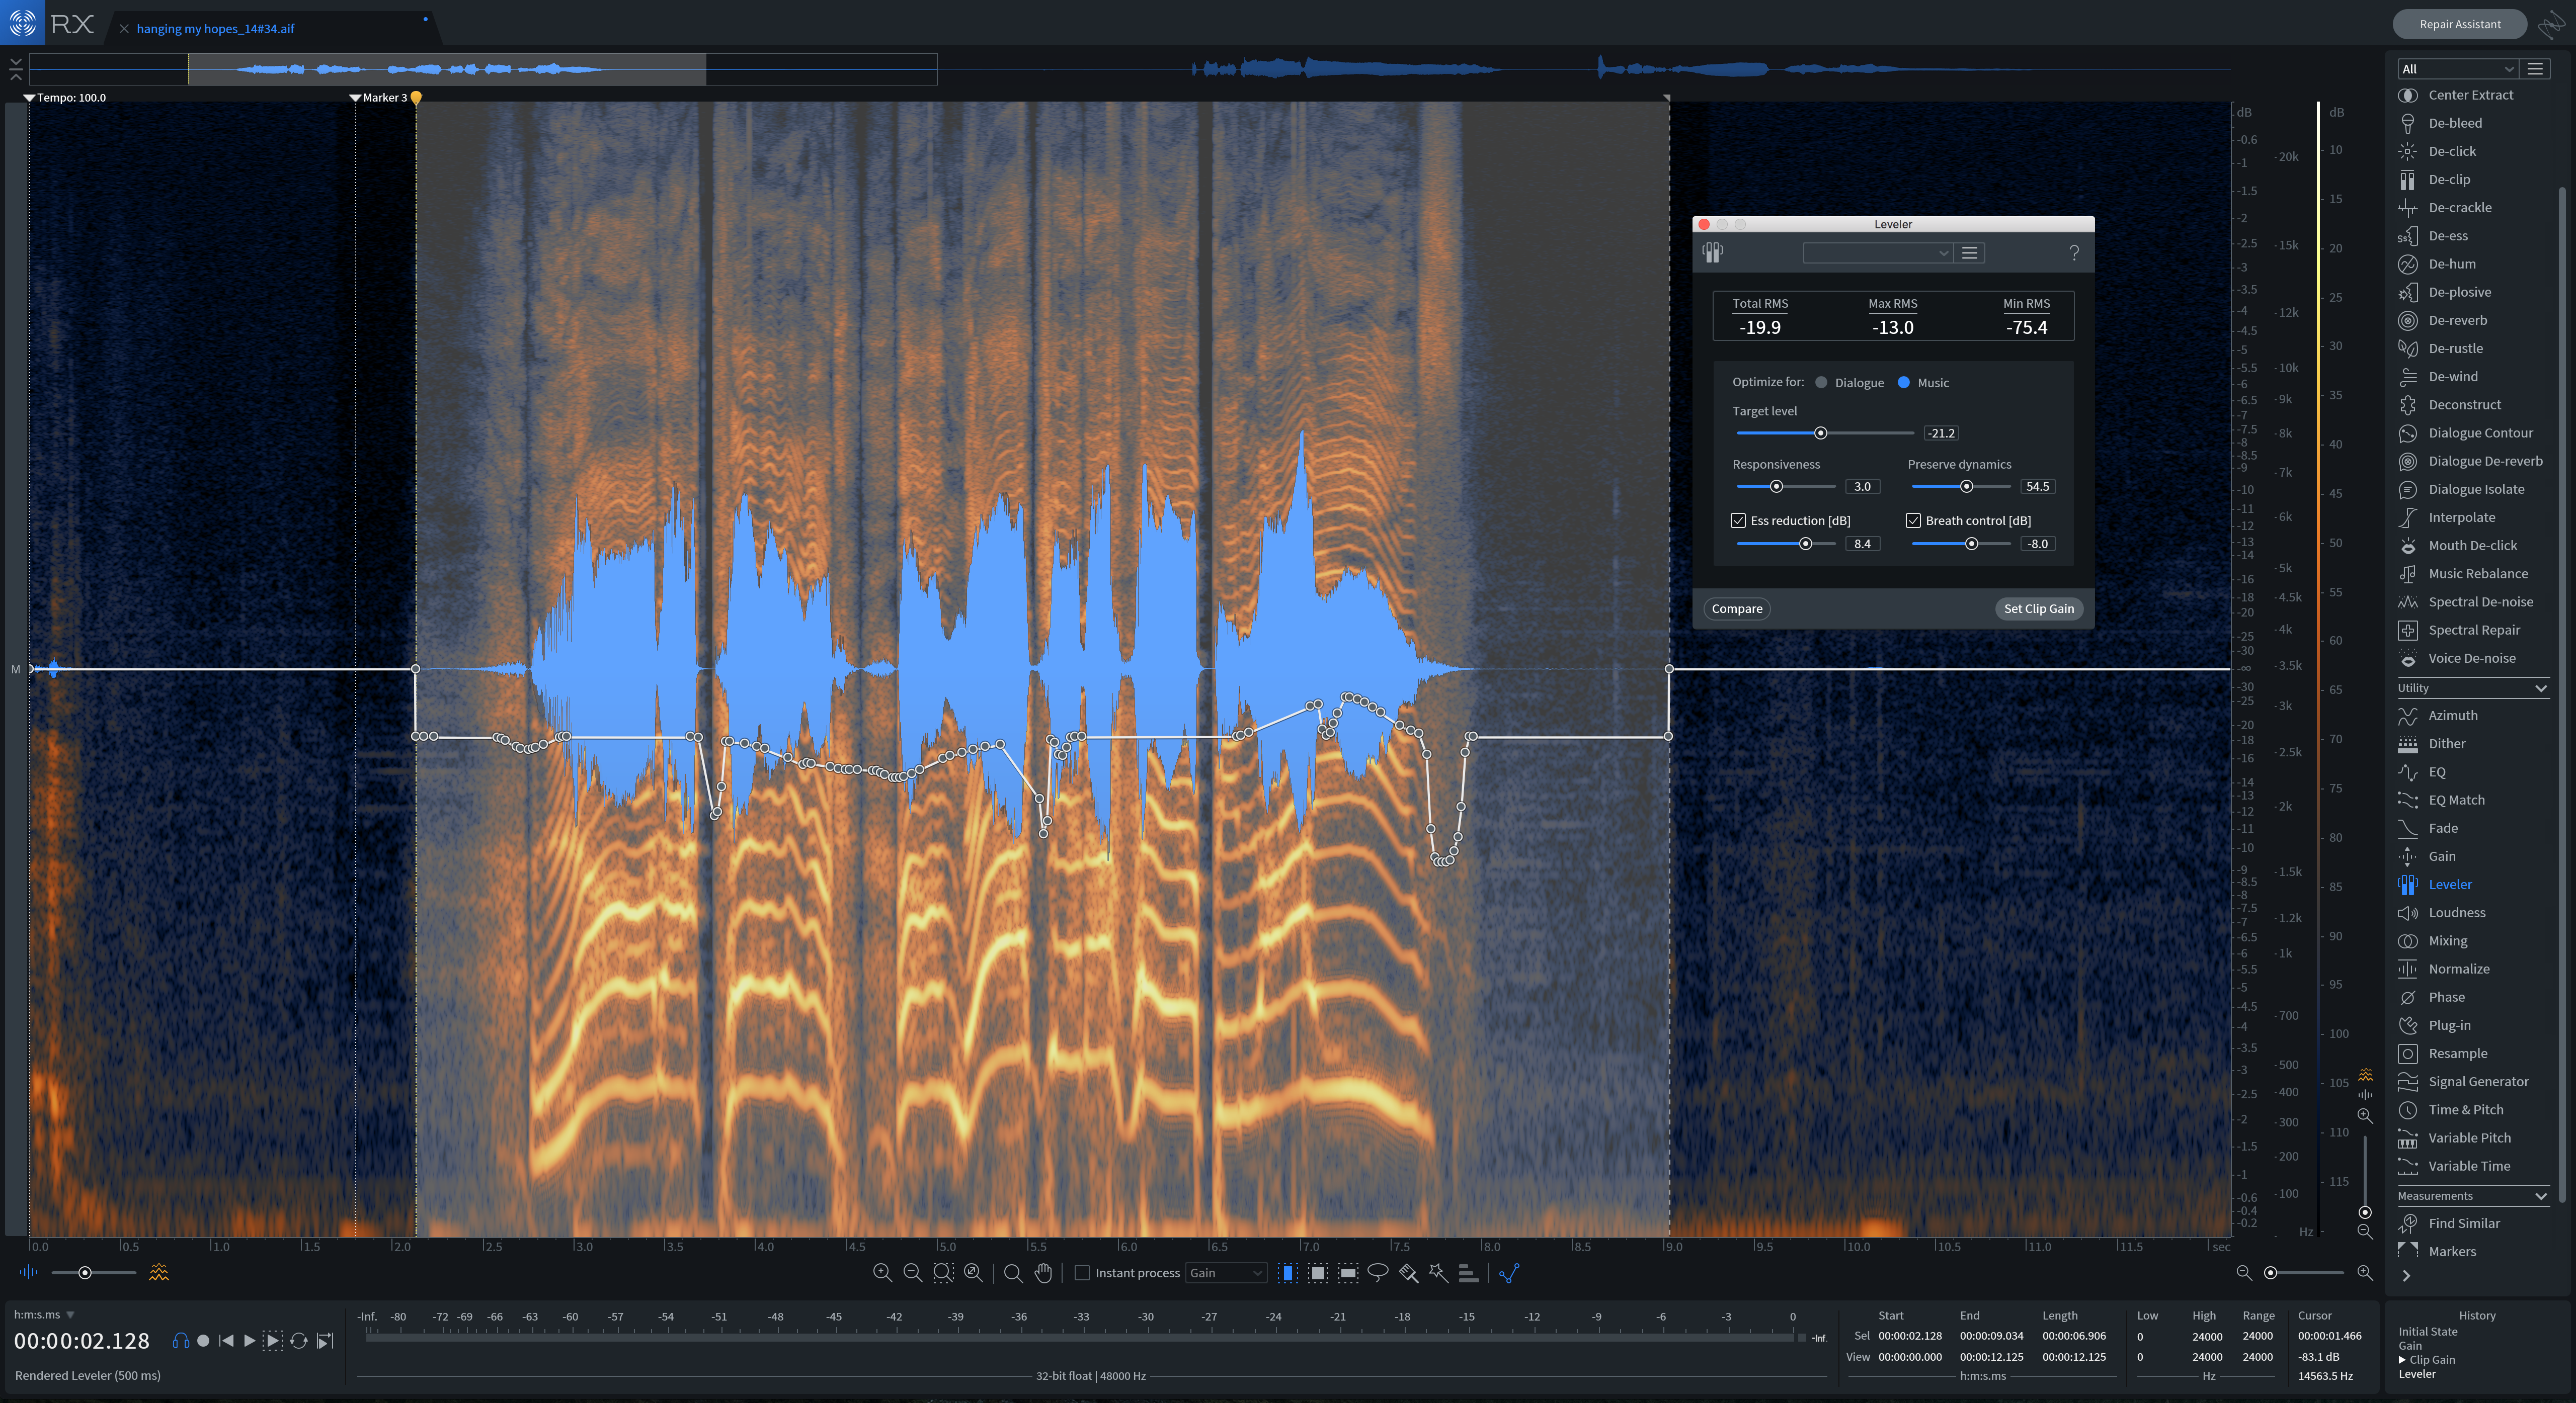The width and height of the screenshot is (2576, 1403).
Task: Select the frequency selection tool
Action: (x=1348, y=1272)
